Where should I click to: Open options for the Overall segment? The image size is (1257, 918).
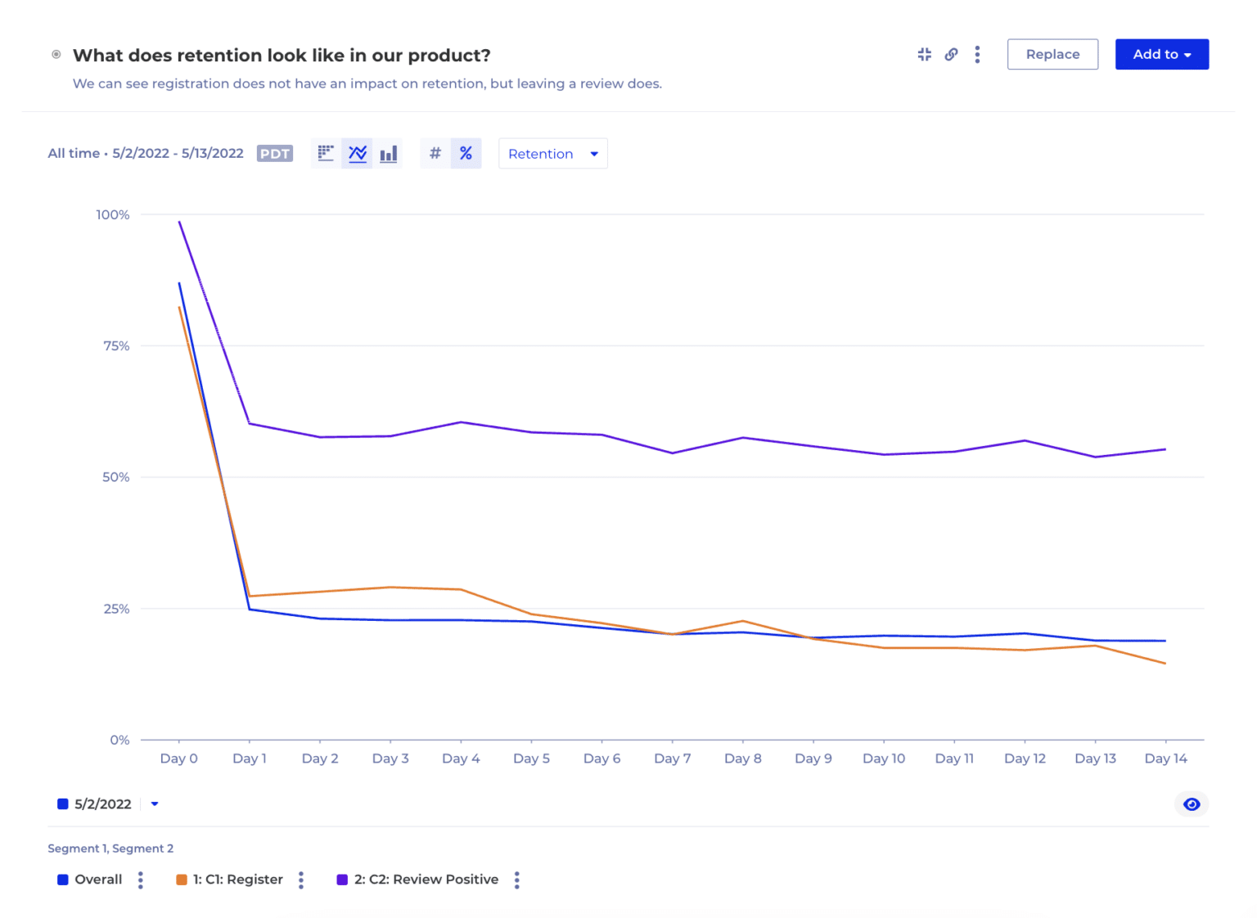click(x=141, y=880)
